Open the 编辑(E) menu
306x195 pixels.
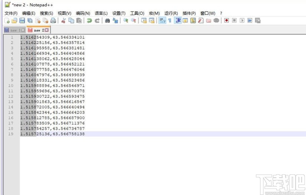(x=29, y=13)
